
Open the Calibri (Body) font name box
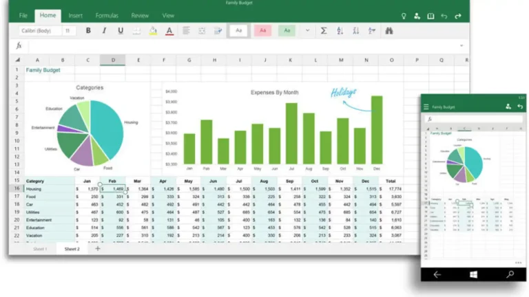(40, 31)
